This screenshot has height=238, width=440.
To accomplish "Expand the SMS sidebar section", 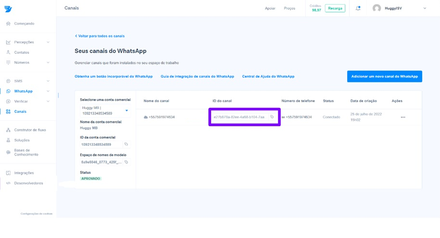I will click(x=48, y=81).
